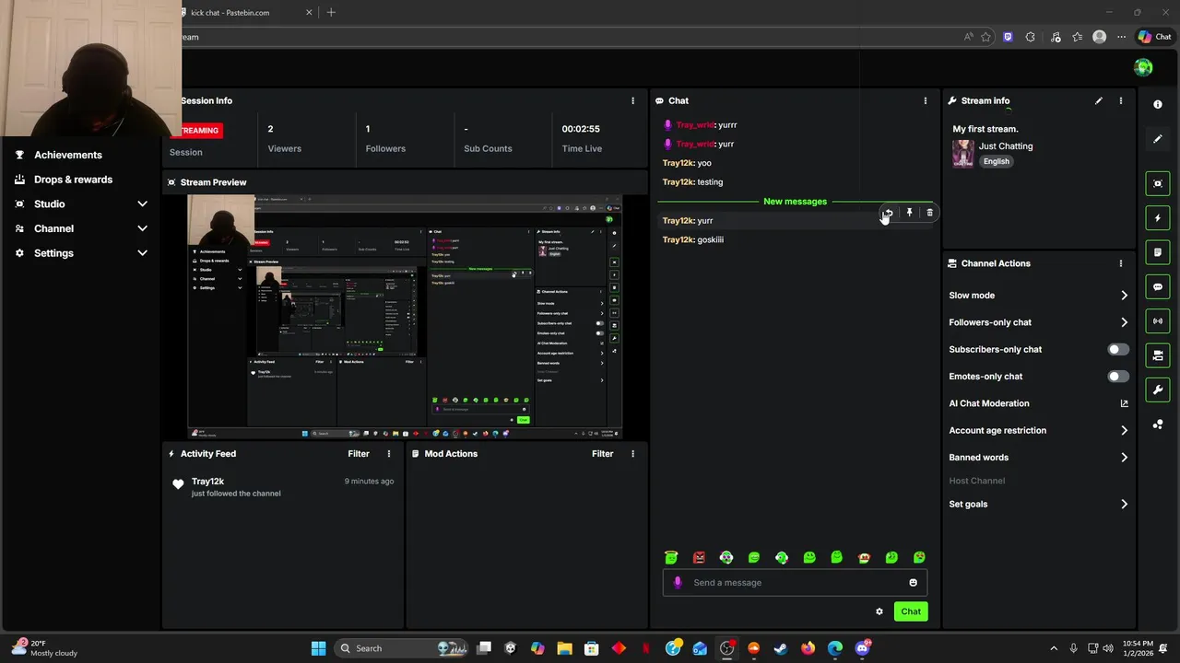
Task: Open Channel Actions three-dot menu
Action: tap(1121, 263)
